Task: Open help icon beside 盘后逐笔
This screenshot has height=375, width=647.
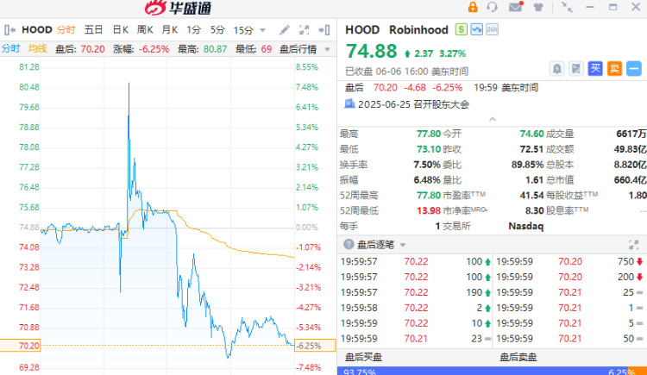Action: (349, 245)
